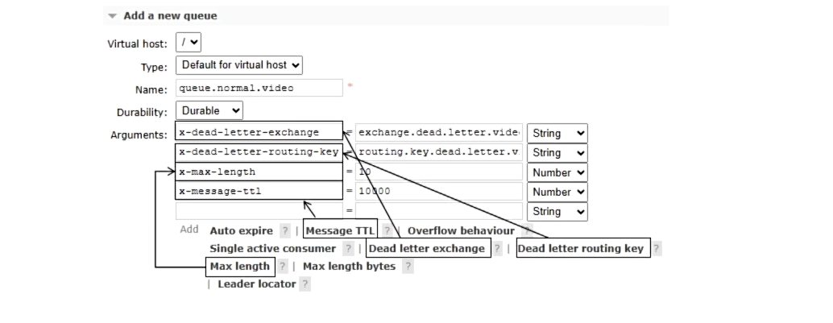Click the Dead letter exchange link
Viewport: 833px width, 323px height.
point(427,249)
